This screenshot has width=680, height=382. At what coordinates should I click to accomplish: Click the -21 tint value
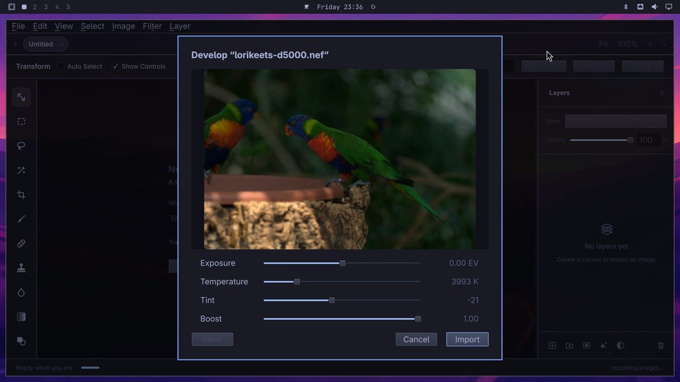[x=473, y=301]
